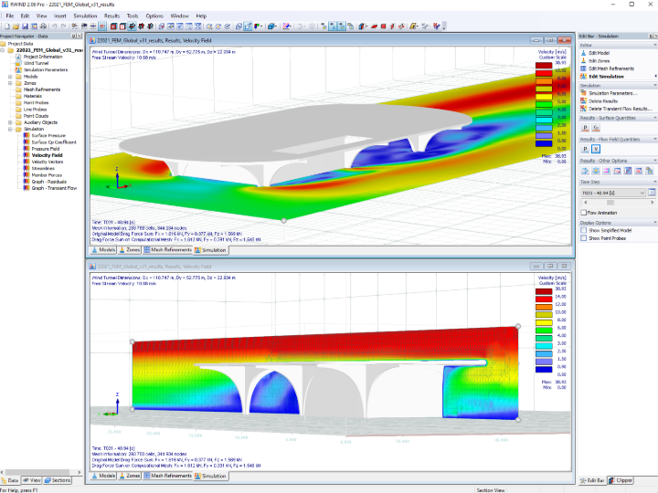Viewport: 658px width, 493px height.
Task: Select Graph - Residuals tree item
Action: pyautogui.click(x=48, y=182)
